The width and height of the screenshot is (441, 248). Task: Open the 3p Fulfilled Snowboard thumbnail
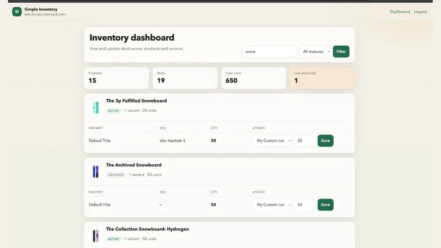point(95,107)
